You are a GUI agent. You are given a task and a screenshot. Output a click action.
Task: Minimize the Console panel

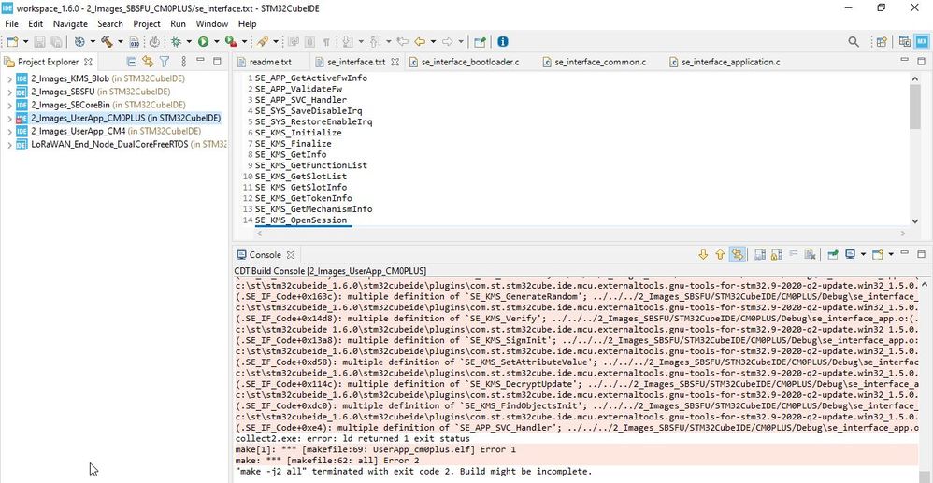click(904, 253)
